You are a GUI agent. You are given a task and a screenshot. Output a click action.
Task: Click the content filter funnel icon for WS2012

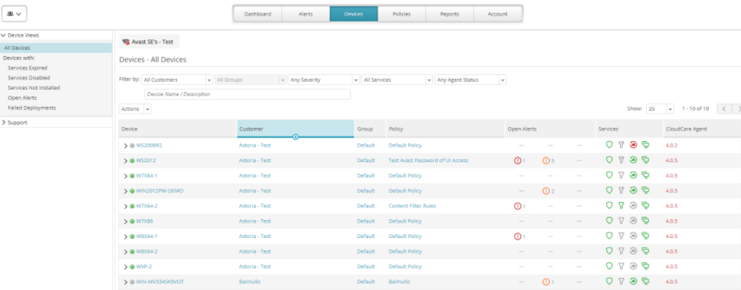coord(621,160)
